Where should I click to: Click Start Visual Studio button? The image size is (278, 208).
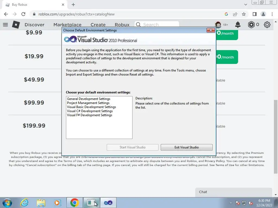(x=132, y=147)
